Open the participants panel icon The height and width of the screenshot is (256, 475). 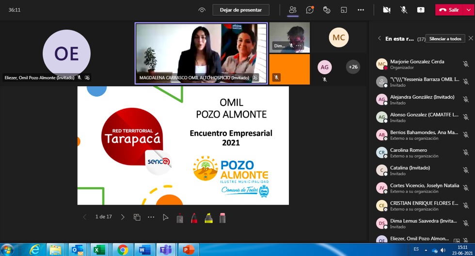click(292, 10)
